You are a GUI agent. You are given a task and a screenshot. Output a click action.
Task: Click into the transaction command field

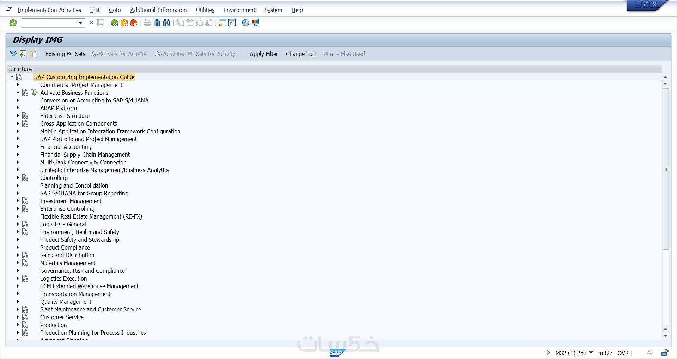point(50,23)
